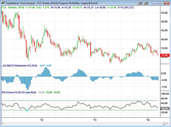Click the last red candlestick at chart's right edge

[158, 55]
